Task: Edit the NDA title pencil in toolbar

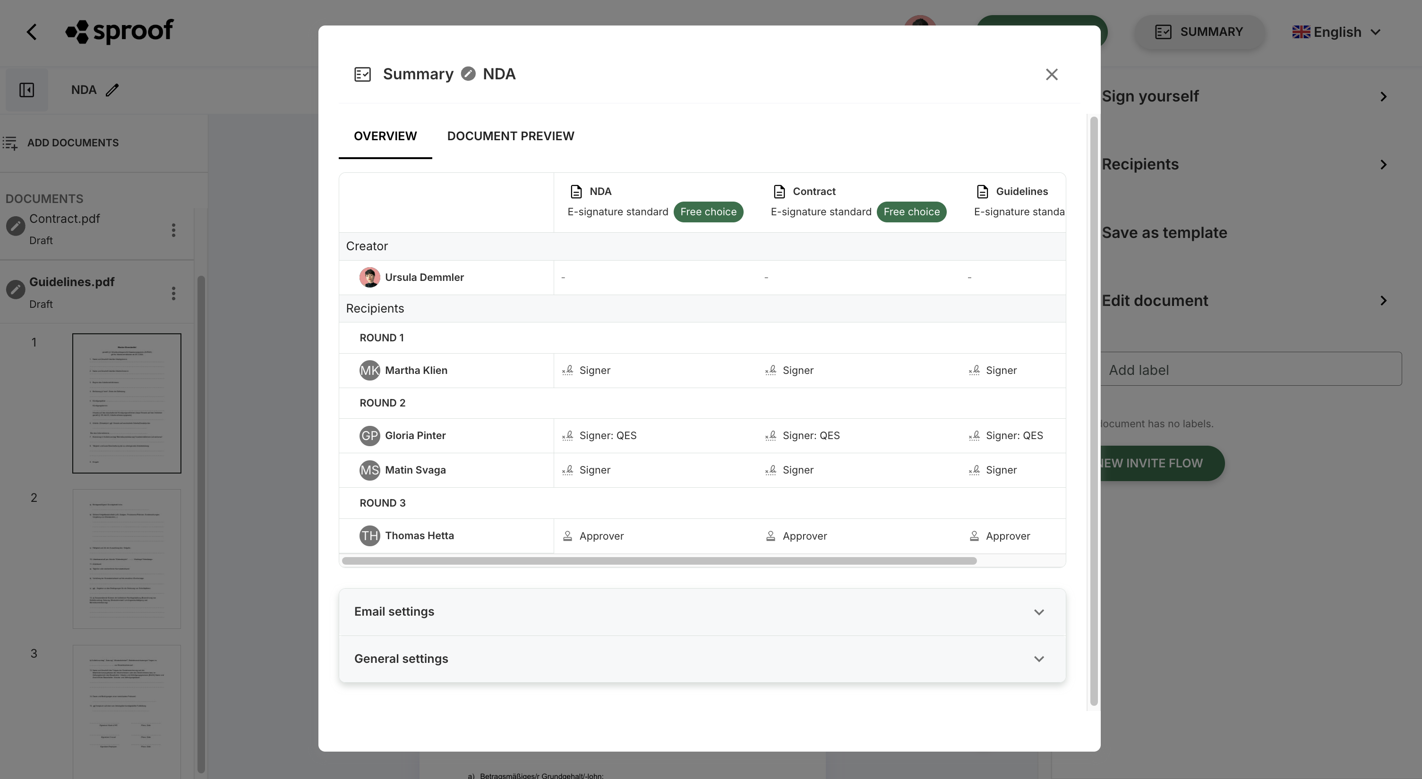Action: click(112, 90)
